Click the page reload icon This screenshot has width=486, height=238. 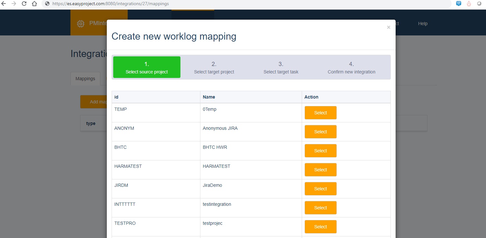click(24, 4)
